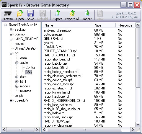Select radio_k109_the_studio.rpf in the list

62,109
